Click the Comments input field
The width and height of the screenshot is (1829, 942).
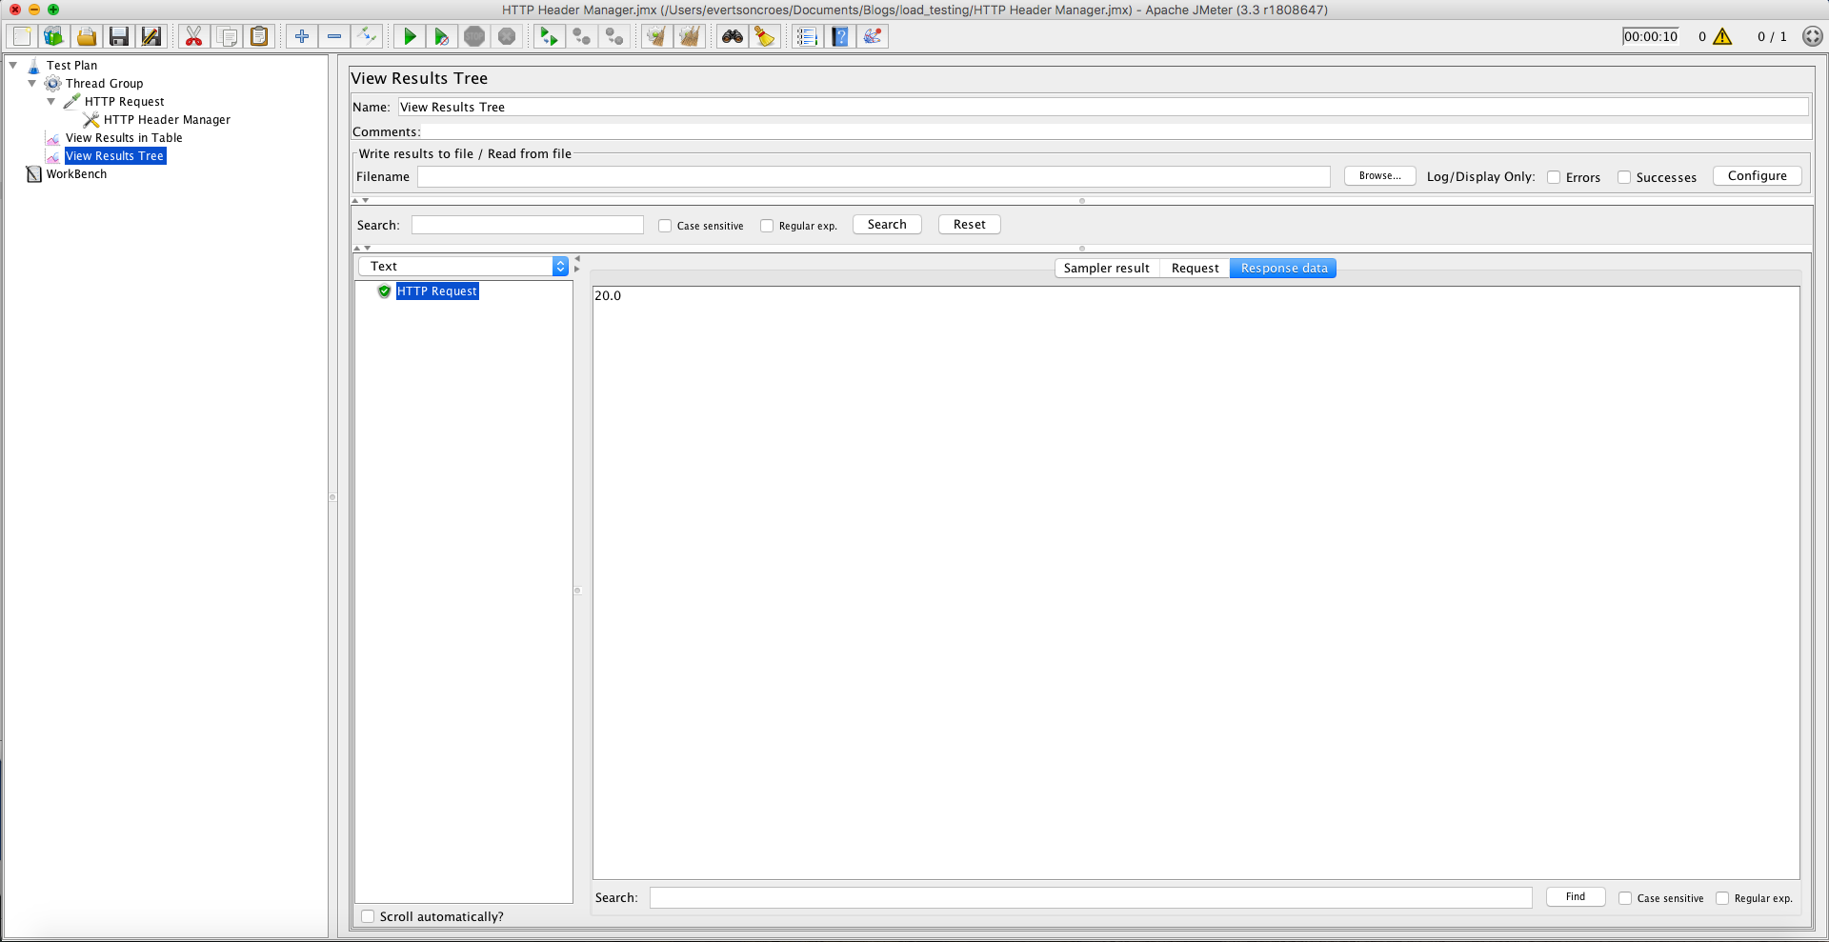click(x=1115, y=131)
